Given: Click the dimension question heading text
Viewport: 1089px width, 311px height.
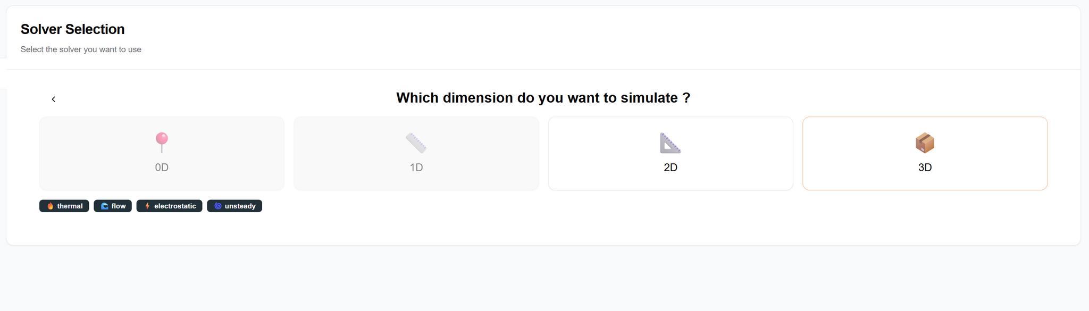Looking at the screenshot, I should [543, 98].
